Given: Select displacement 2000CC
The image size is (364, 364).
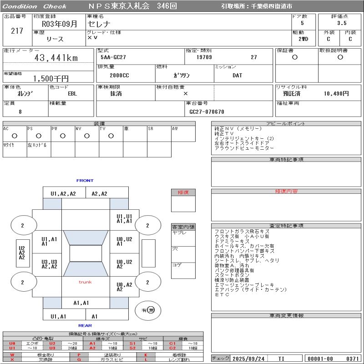Looking at the screenshot, I should [119, 76].
